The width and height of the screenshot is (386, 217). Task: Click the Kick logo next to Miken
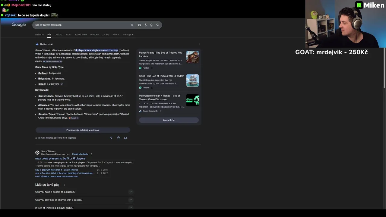(359, 5)
